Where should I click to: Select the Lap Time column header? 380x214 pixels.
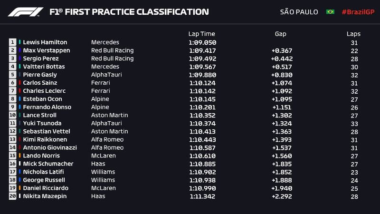click(x=201, y=34)
